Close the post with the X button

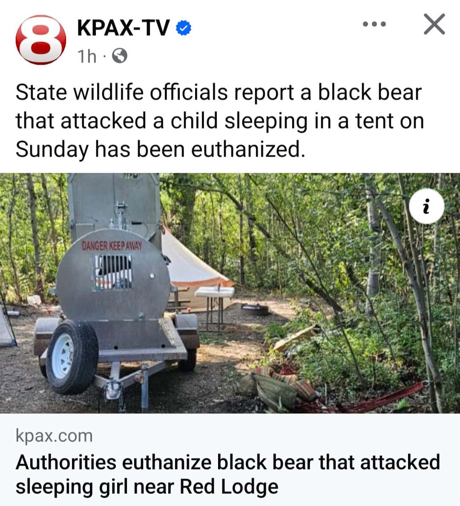tap(434, 24)
